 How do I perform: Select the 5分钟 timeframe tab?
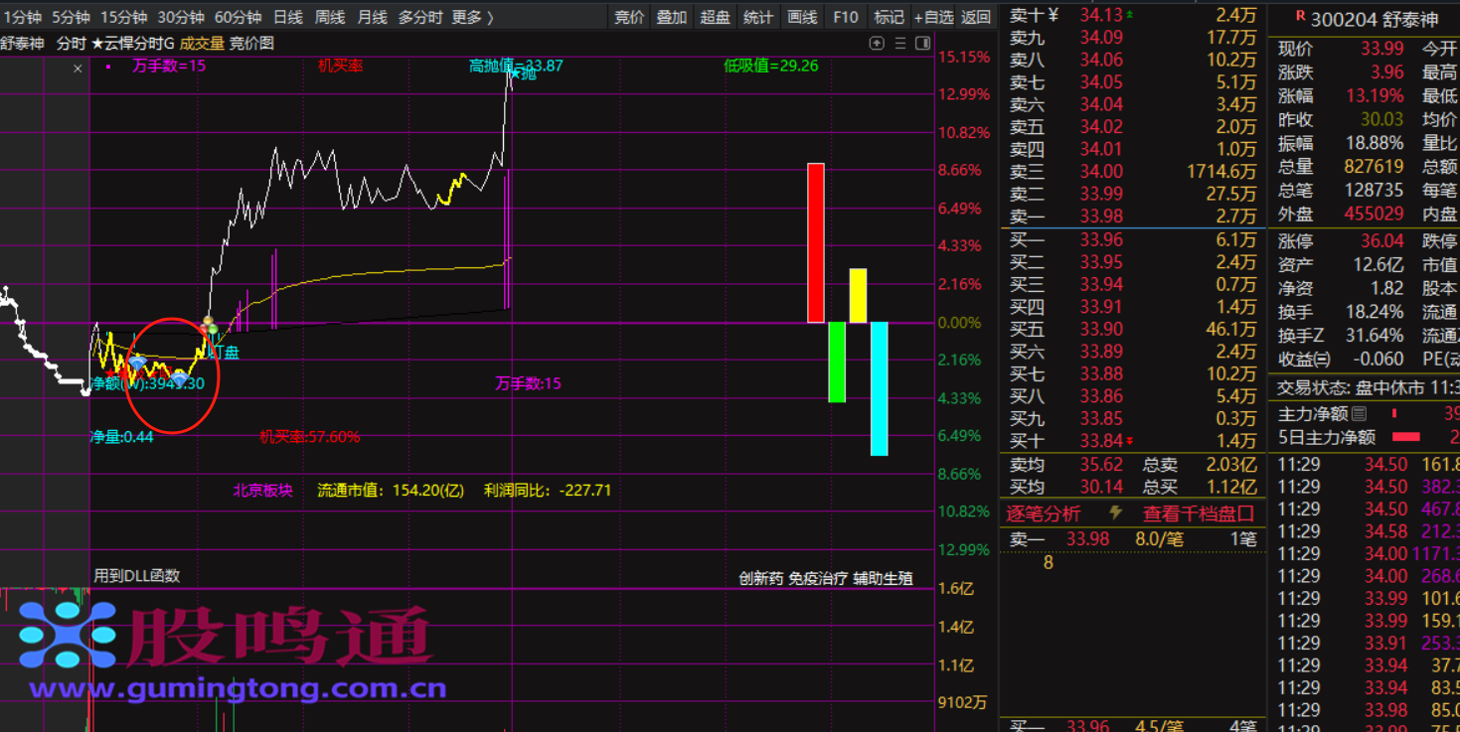72,17
